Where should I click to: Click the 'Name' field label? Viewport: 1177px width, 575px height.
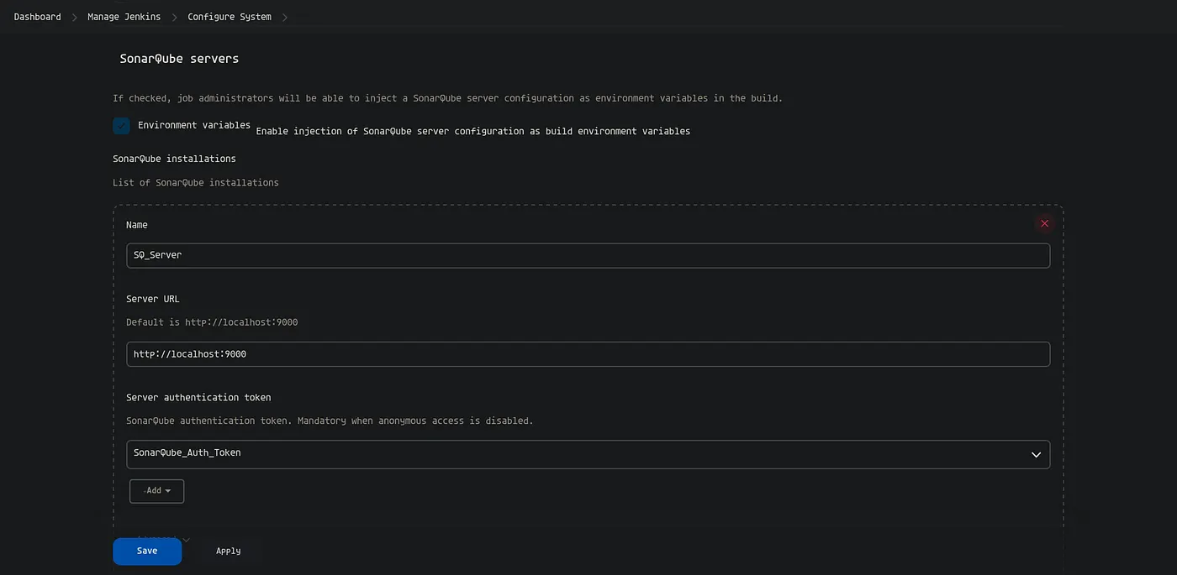pyautogui.click(x=137, y=225)
